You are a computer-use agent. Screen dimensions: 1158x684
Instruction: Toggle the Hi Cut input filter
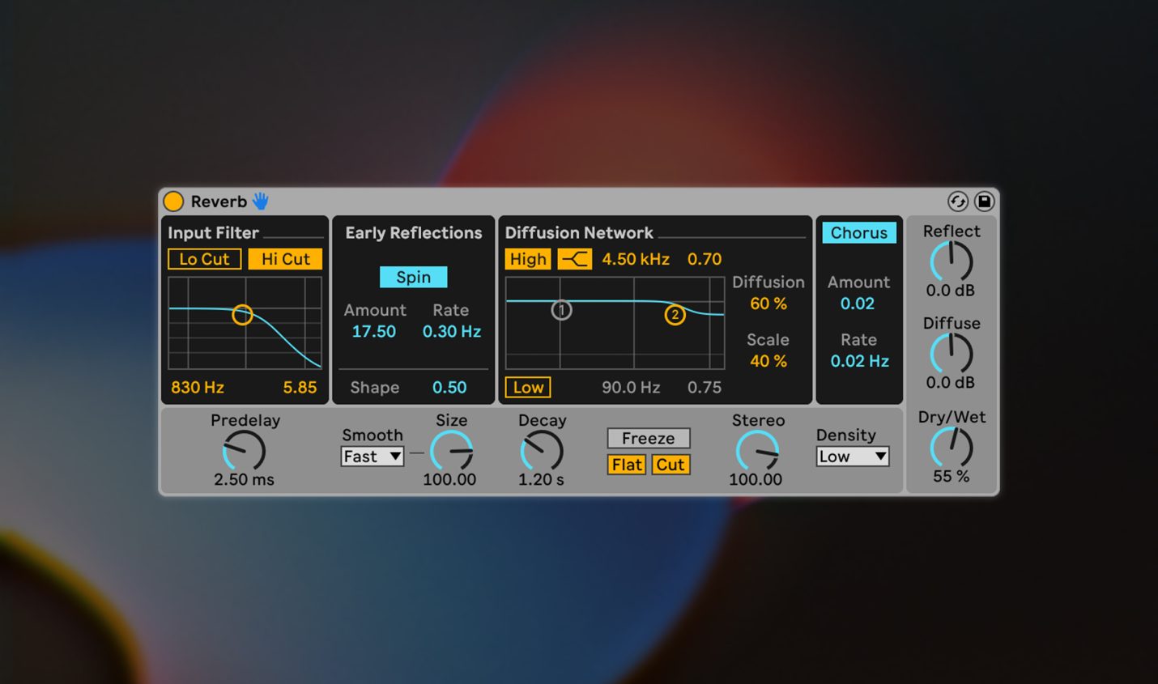284,259
